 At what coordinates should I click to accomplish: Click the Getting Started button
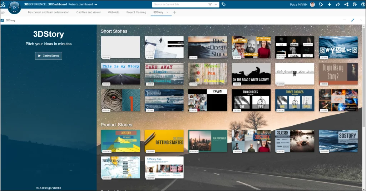coord(49,56)
